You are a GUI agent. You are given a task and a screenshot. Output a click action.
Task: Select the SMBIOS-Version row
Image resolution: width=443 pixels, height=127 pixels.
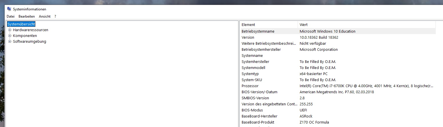(x=338, y=98)
